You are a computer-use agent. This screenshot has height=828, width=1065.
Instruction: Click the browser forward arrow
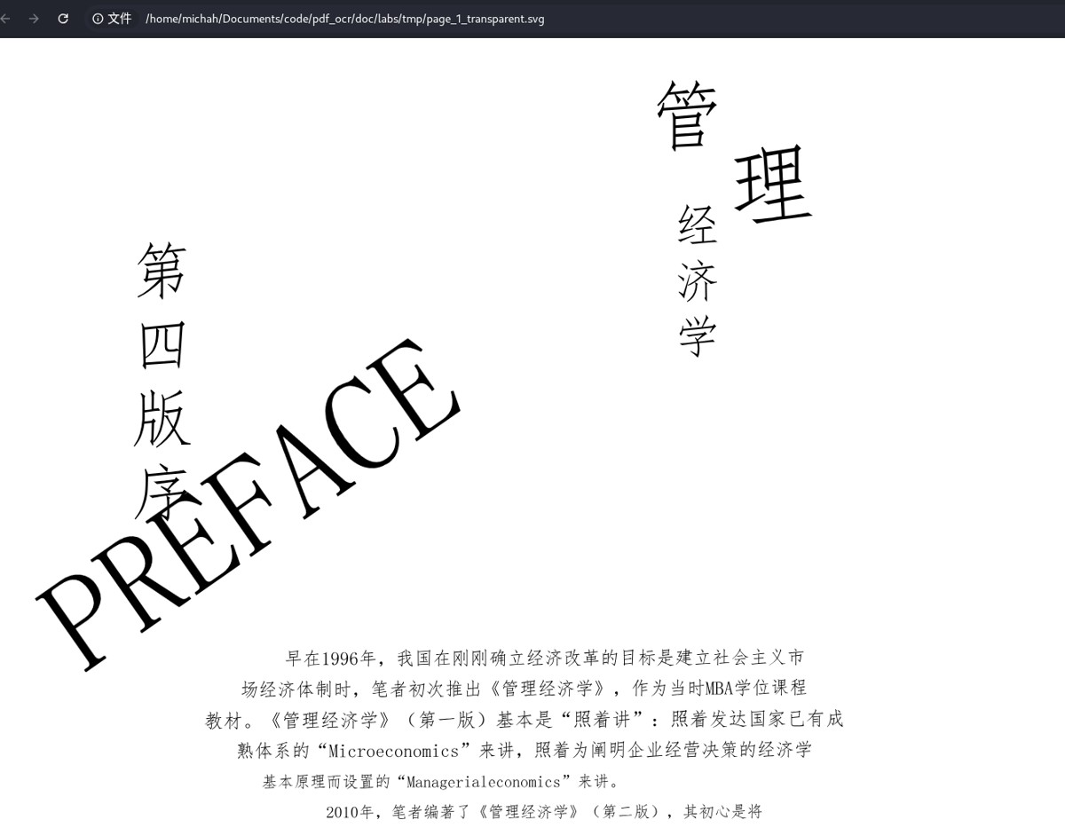click(34, 19)
